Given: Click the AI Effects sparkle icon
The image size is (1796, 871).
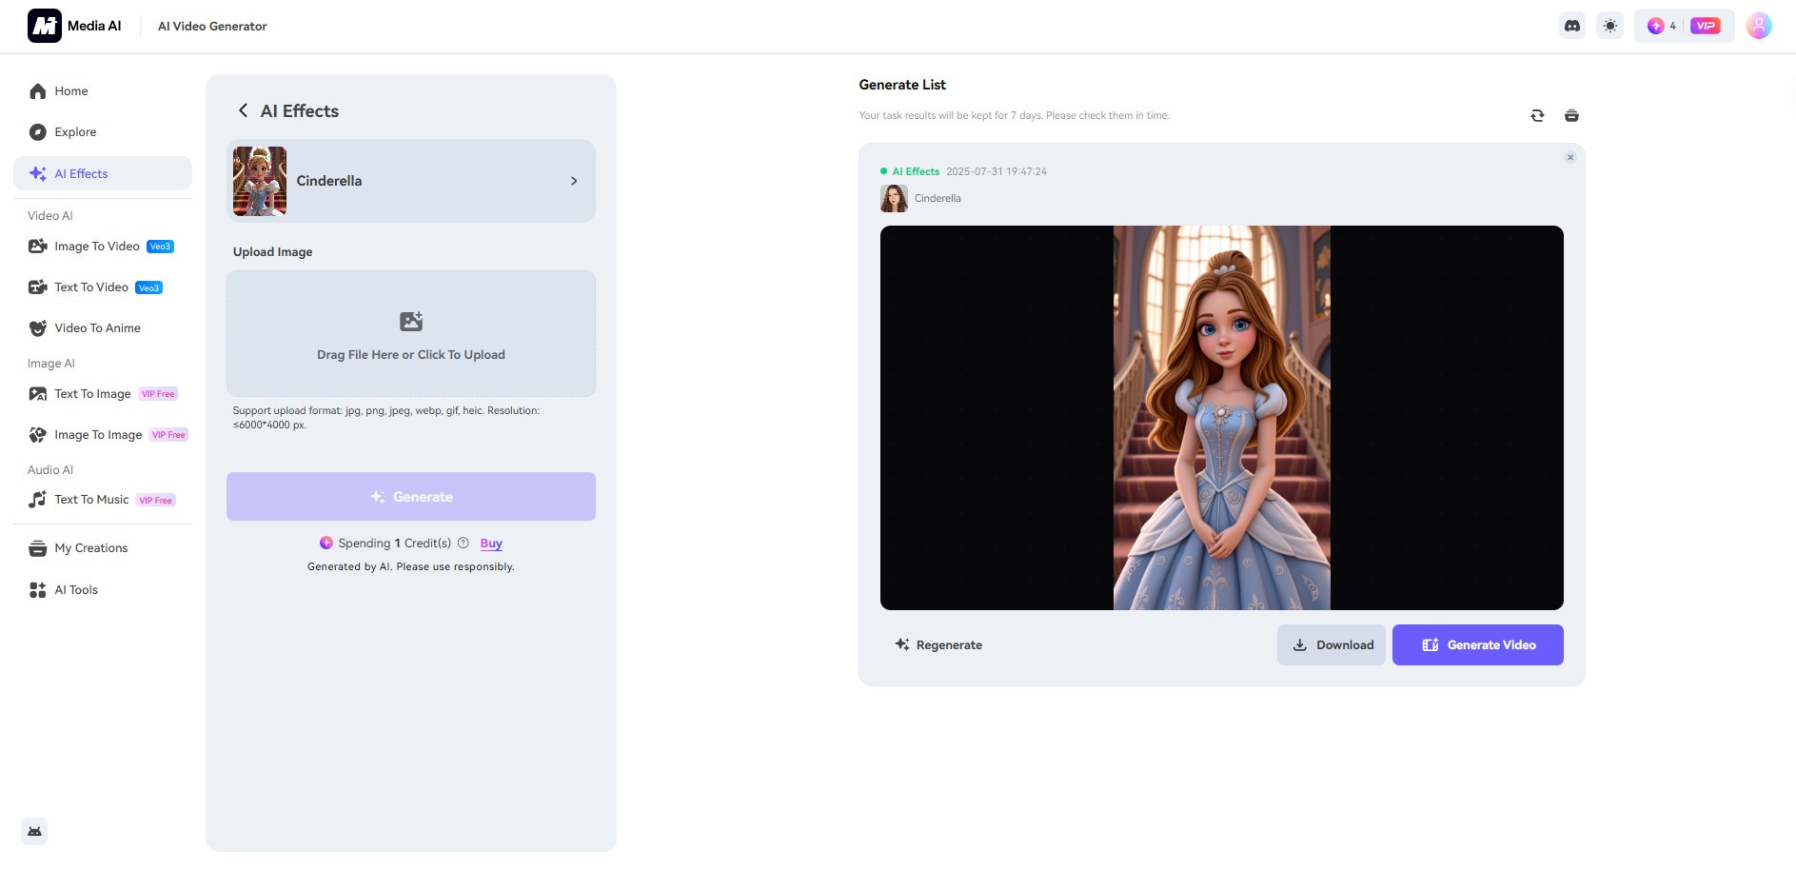Looking at the screenshot, I should [x=38, y=173].
